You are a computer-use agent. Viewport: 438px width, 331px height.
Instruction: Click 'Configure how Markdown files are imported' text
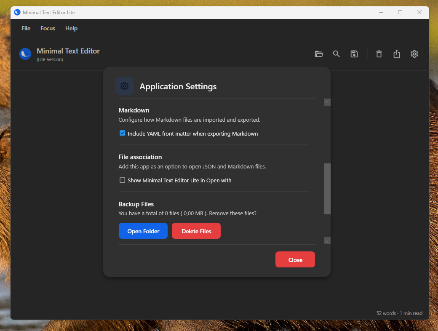[190, 120]
